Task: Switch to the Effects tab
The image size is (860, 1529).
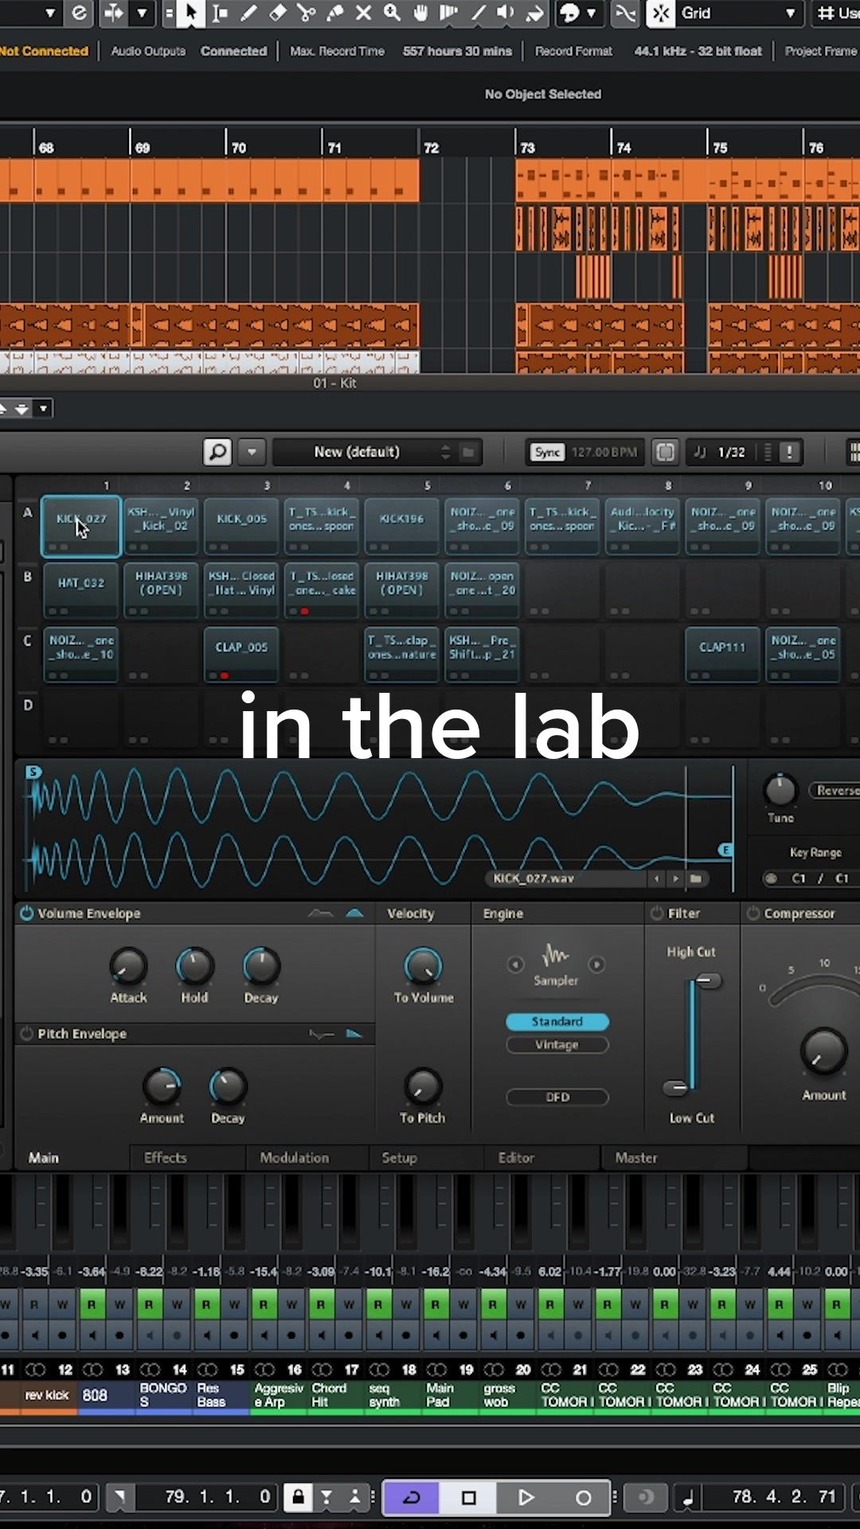Action: tap(166, 1158)
